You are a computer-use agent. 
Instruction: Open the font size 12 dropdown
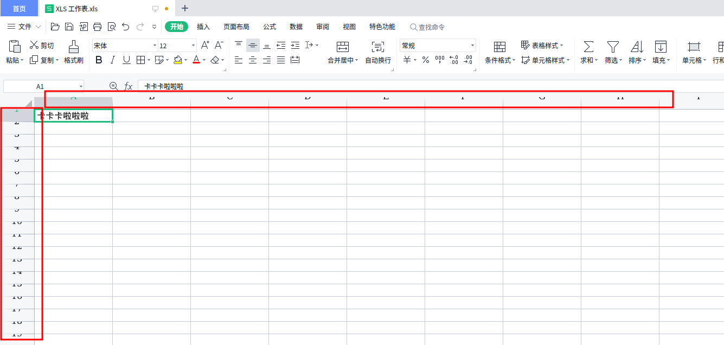tap(194, 46)
